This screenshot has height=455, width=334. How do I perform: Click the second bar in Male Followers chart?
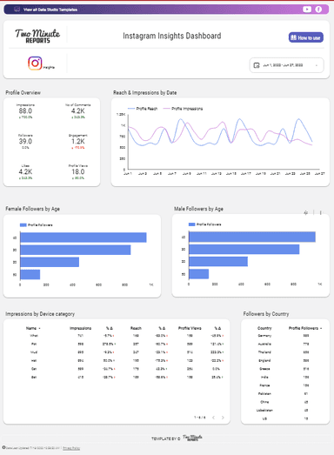click(x=244, y=250)
